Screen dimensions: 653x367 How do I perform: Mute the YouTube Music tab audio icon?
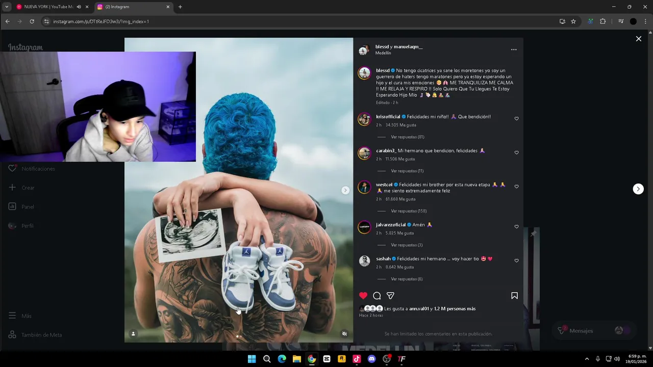pos(79,7)
